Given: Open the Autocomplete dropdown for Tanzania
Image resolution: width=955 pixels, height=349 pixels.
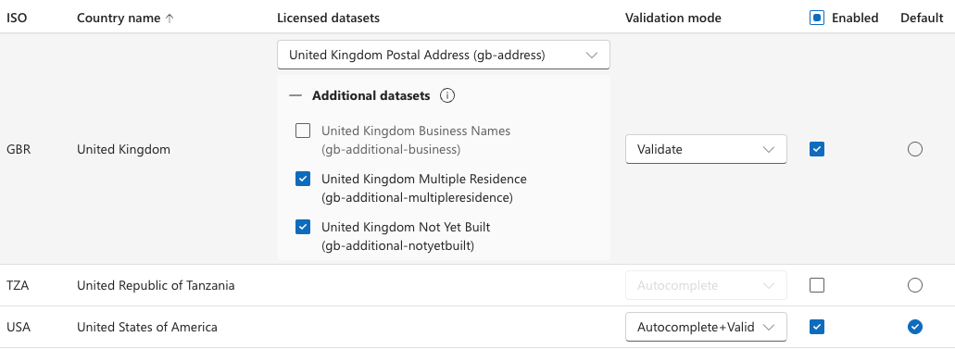Looking at the screenshot, I should [706, 285].
